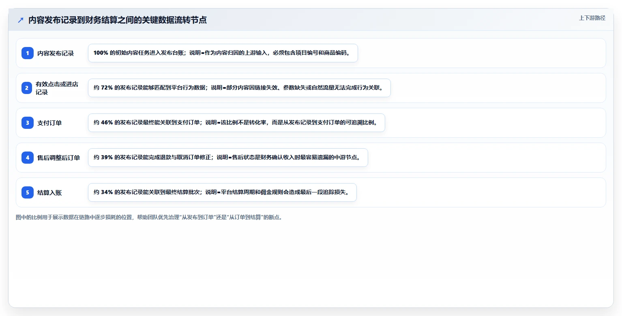Viewport: 622px width, 316px height.
Task: Select the 结算入账 step label
Action: (x=49, y=192)
